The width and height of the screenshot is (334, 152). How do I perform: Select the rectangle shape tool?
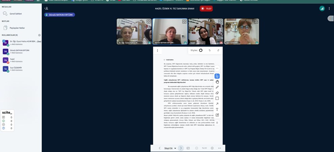[217, 99]
